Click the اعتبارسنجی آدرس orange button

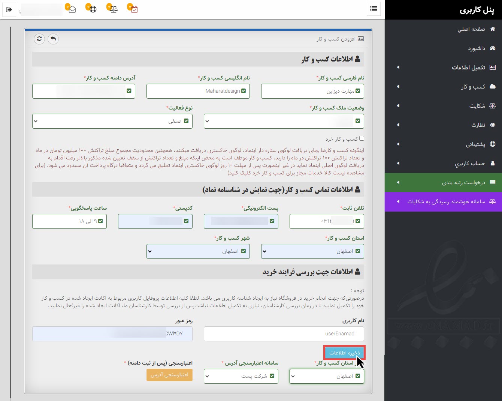coord(169,375)
